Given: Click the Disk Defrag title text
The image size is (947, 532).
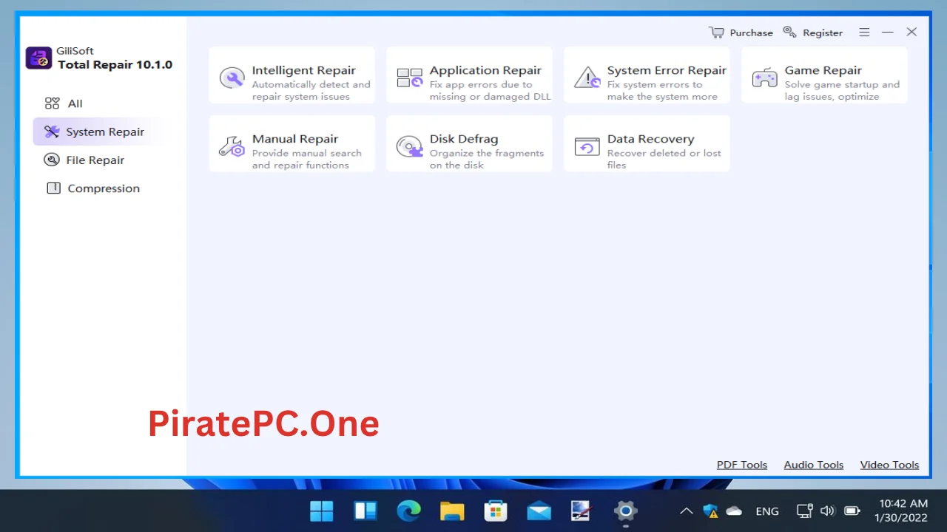Looking at the screenshot, I should [463, 139].
